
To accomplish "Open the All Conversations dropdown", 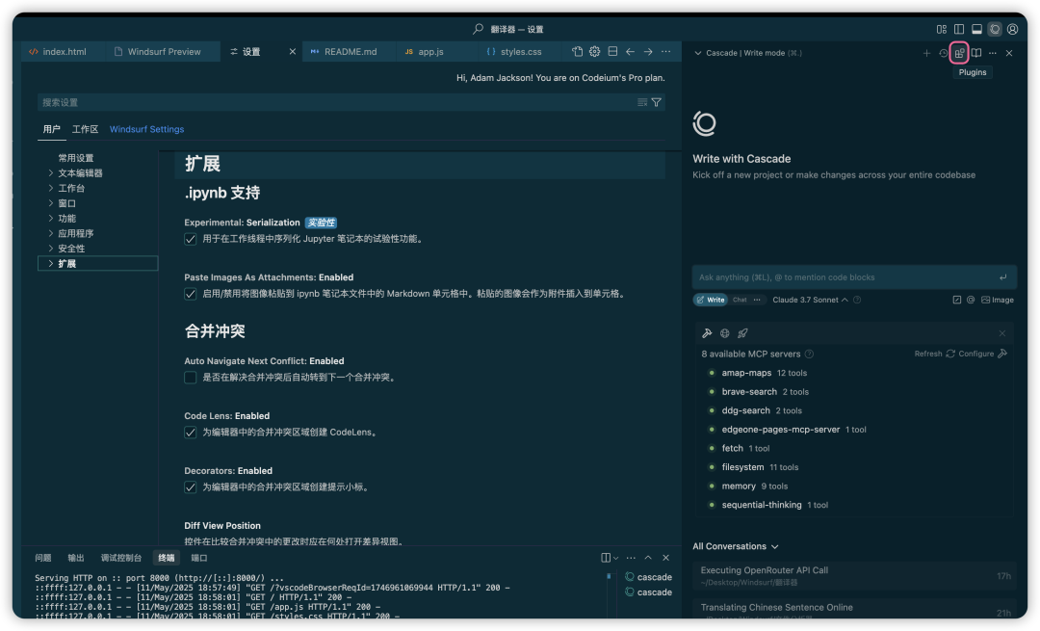I will (736, 547).
